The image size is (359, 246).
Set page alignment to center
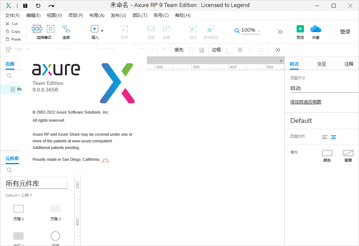334,137
